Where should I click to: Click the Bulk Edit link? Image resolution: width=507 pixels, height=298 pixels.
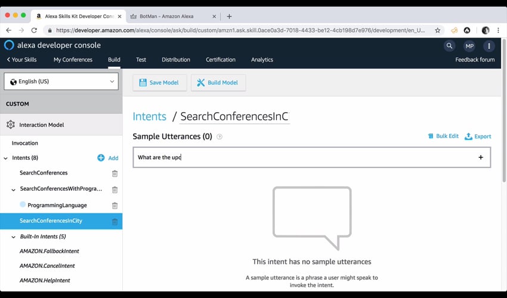[447, 136]
